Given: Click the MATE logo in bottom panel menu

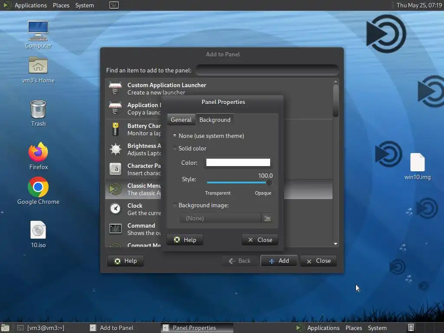Looking at the screenshot, I should pos(300,328).
